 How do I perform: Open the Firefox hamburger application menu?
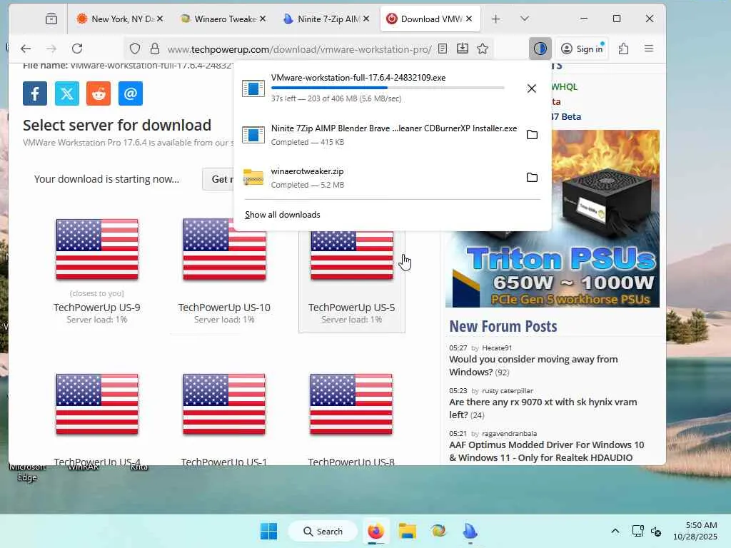(648, 49)
